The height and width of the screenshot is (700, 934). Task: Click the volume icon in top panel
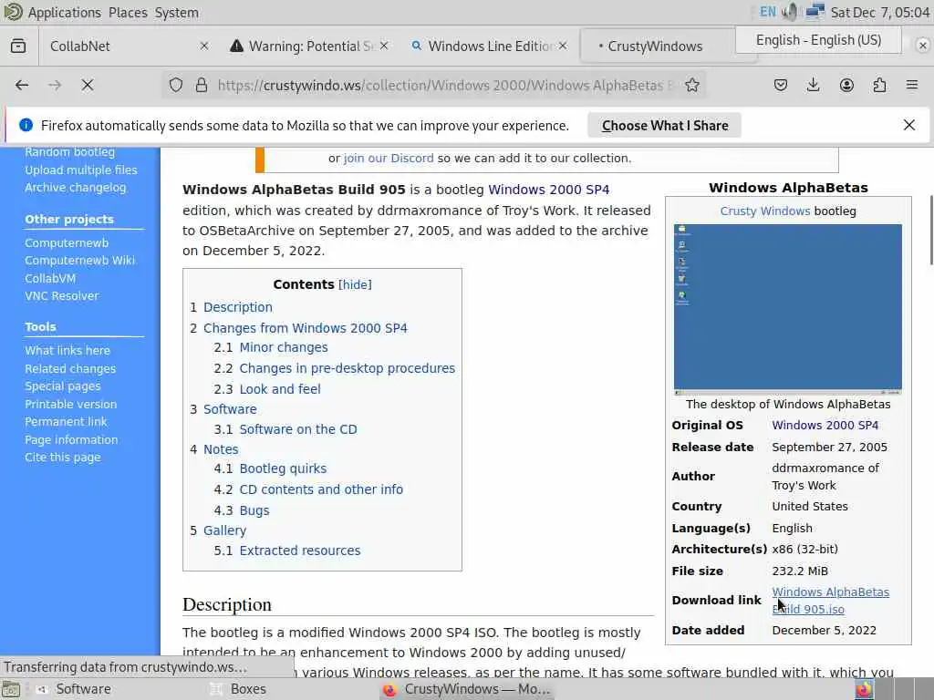tap(790, 12)
